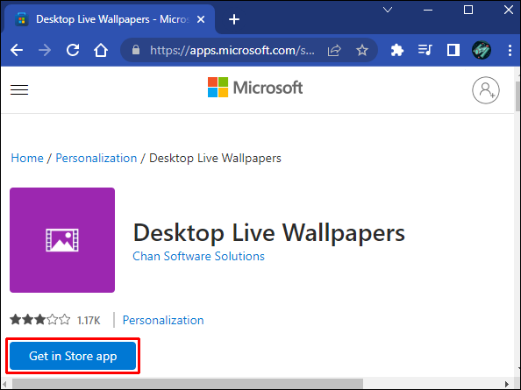Click the horizontal scrollbar at page bottom
Image resolution: width=521 pixels, height=390 pixels.
(x=188, y=384)
